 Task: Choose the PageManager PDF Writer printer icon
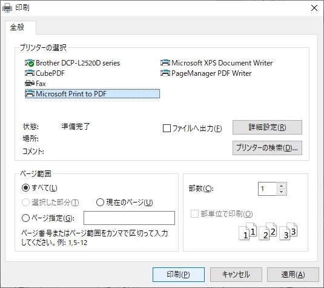tap(165, 73)
